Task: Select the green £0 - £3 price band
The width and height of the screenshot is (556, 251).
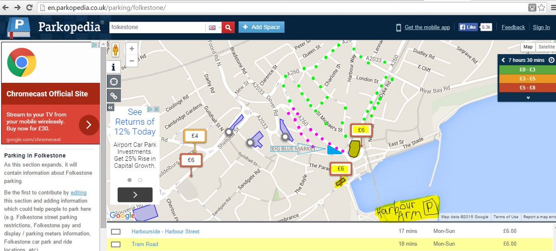Action: click(x=527, y=69)
